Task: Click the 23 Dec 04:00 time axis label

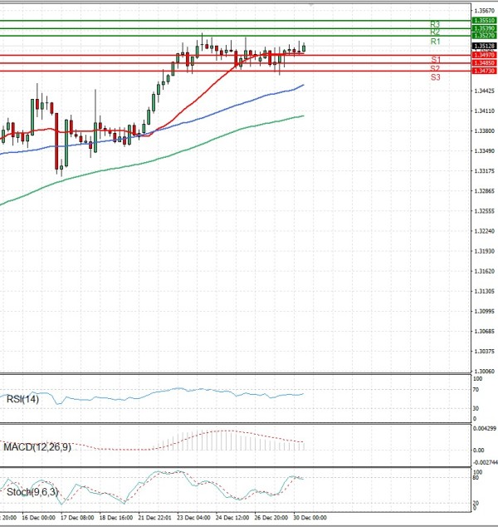Action: click(194, 518)
